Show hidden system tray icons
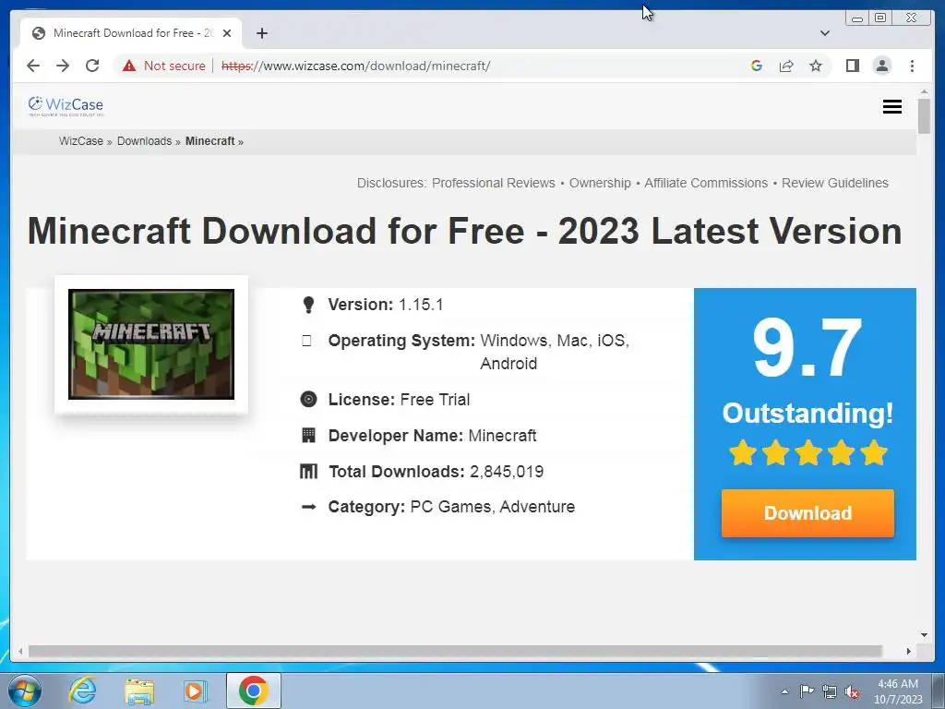Screen dimensions: 945x709 [x=784, y=691]
